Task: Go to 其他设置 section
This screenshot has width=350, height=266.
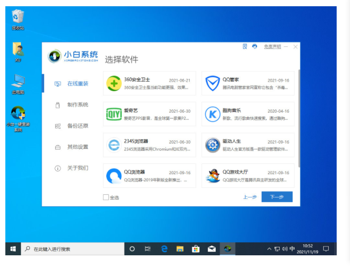Action: click(77, 147)
